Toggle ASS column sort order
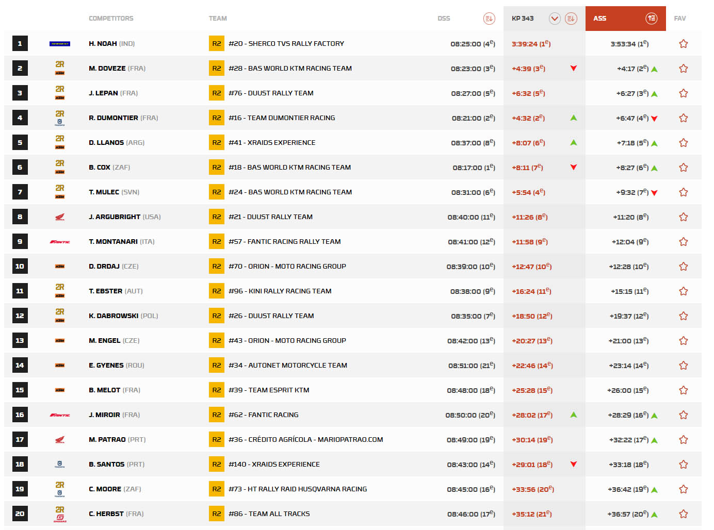 point(652,19)
